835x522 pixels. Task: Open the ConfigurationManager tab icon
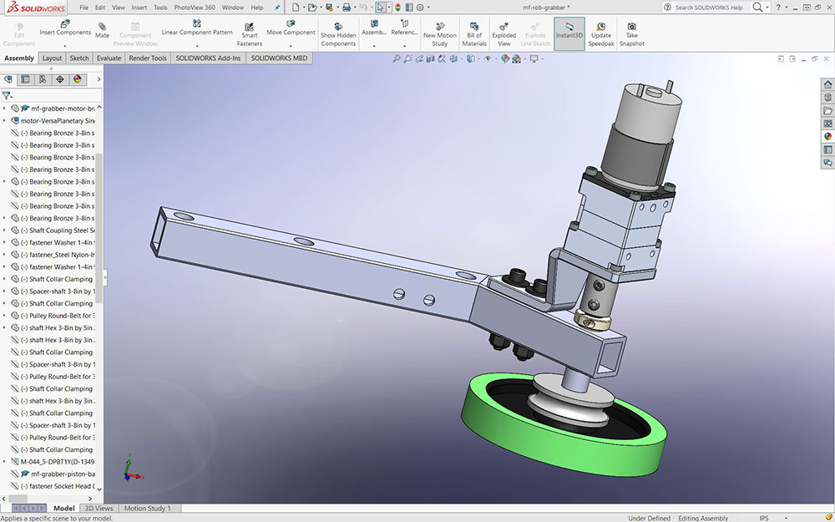[43, 79]
